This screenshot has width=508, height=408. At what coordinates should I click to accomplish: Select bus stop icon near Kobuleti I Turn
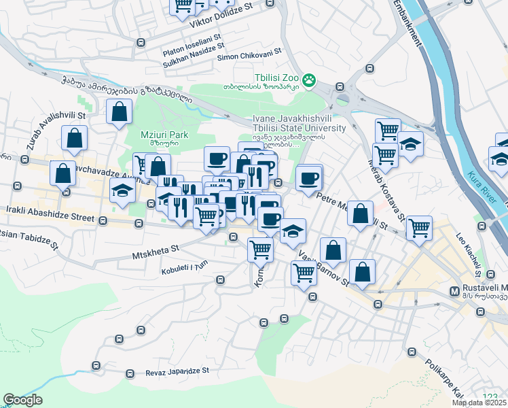[220, 279]
